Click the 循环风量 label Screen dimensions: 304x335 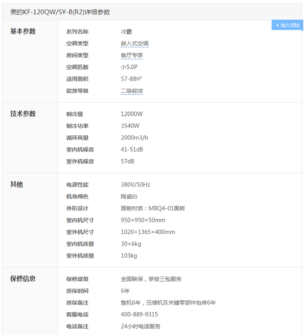click(77, 138)
